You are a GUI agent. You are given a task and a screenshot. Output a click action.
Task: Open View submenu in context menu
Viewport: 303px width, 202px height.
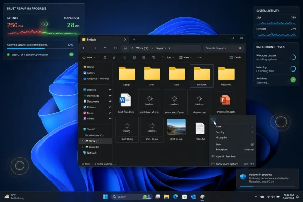(x=233, y=127)
